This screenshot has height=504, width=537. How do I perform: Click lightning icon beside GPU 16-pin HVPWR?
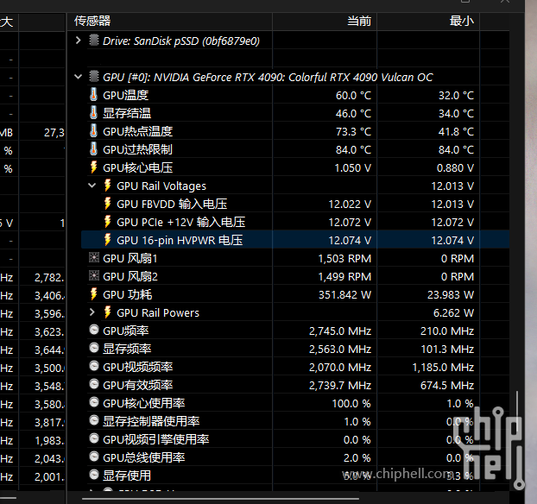[107, 240]
